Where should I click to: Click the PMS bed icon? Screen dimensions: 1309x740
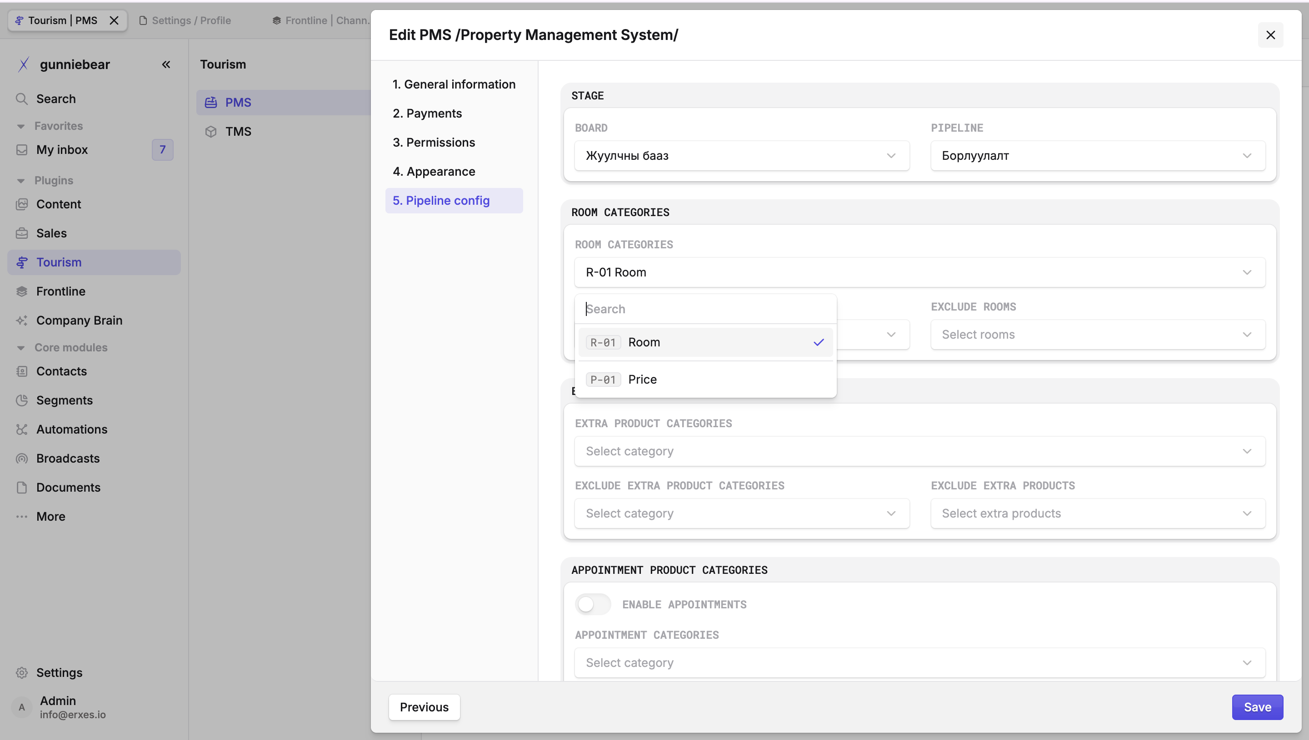(210, 103)
